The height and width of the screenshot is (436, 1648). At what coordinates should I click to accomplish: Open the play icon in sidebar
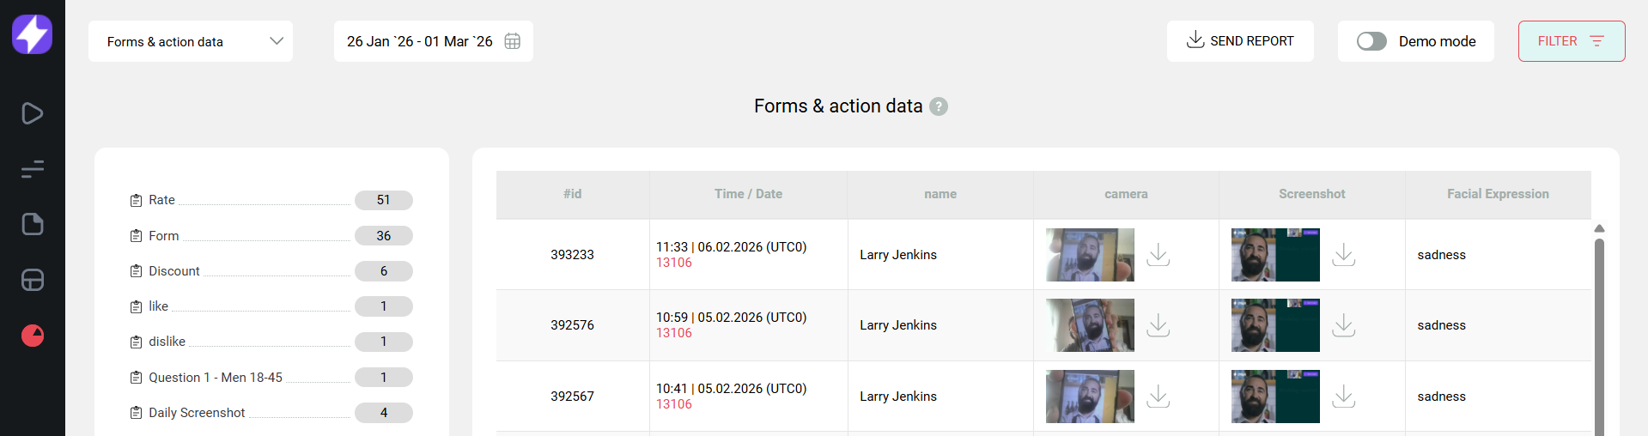[32, 113]
